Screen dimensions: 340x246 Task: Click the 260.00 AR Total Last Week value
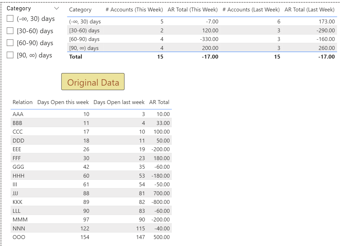327,48
